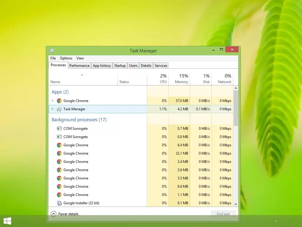Click the vertical scrollbar thumb
Viewport: 302px width, 227px height.
[236, 108]
